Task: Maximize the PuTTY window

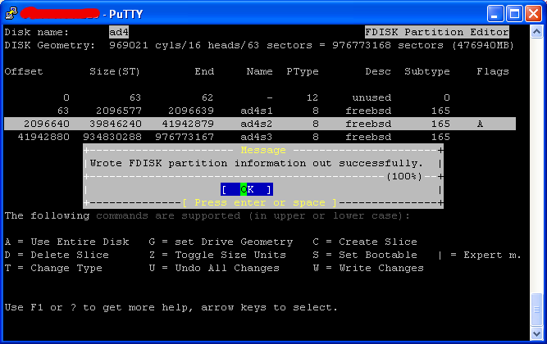Action: pyautogui.click(x=514, y=14)
